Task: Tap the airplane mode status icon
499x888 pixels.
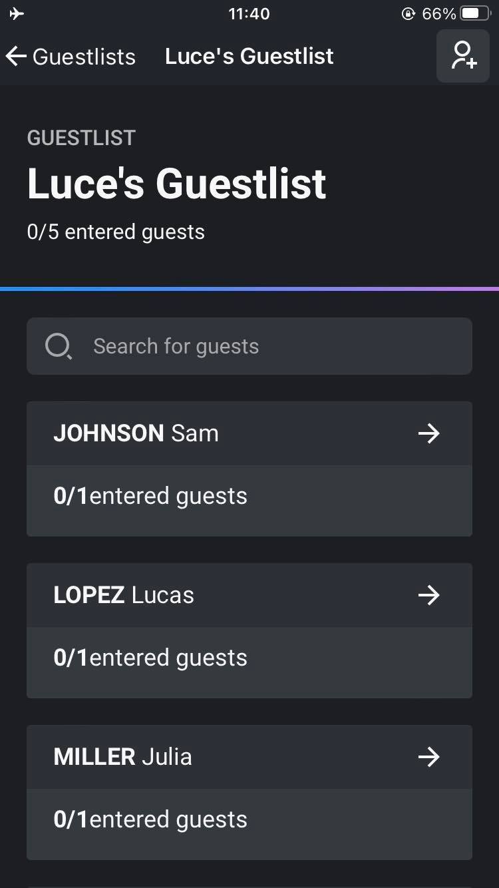Action: pyautogui.click(x=17, y=13)
